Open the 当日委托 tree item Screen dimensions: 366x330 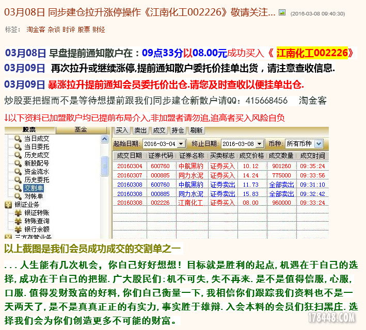tap(37, 146)
